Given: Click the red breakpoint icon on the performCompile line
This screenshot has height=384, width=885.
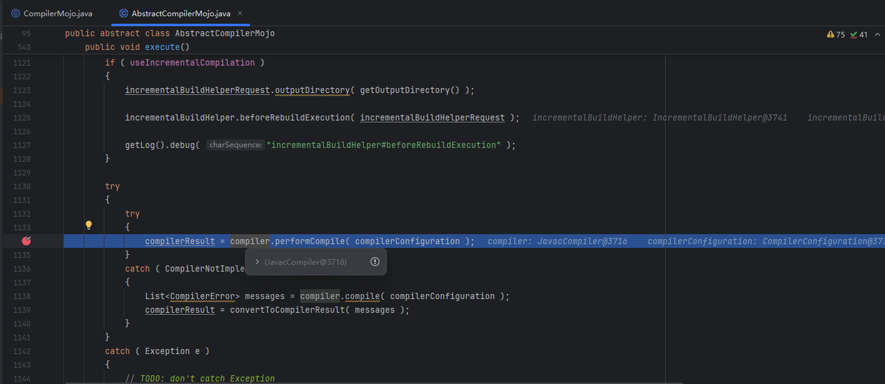Looking at the screenshot, I should (x=26, y=240).
